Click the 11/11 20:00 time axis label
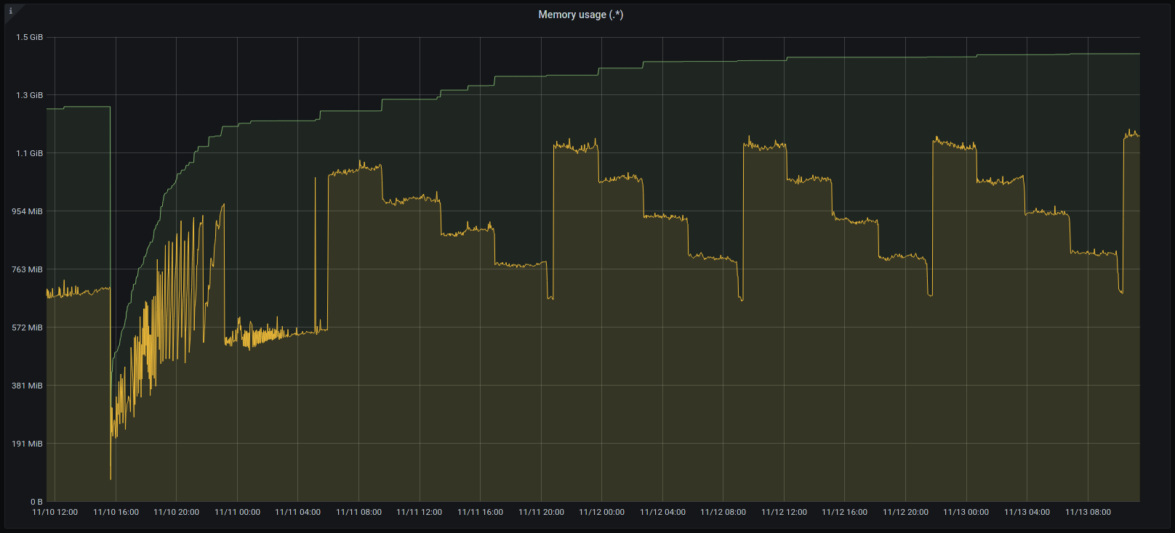Image resolution: width=1175 pixels, height=533 pixels. 542,512
